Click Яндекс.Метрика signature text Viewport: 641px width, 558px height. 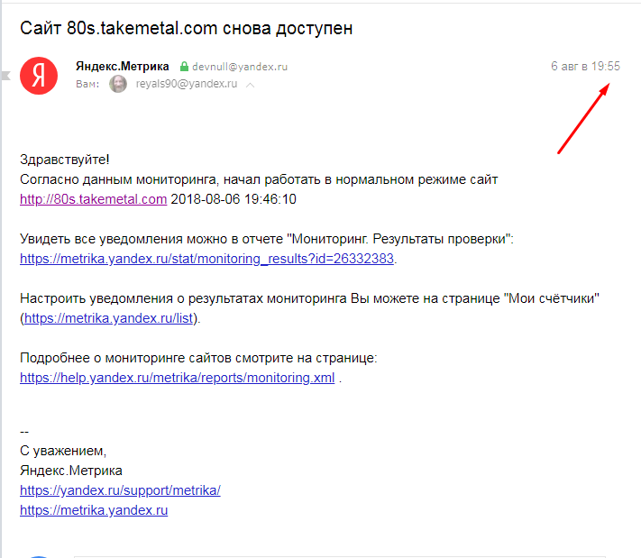tap(71, 471)
